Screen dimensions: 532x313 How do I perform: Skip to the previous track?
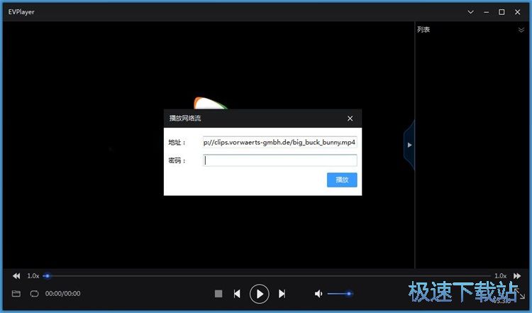237,294
